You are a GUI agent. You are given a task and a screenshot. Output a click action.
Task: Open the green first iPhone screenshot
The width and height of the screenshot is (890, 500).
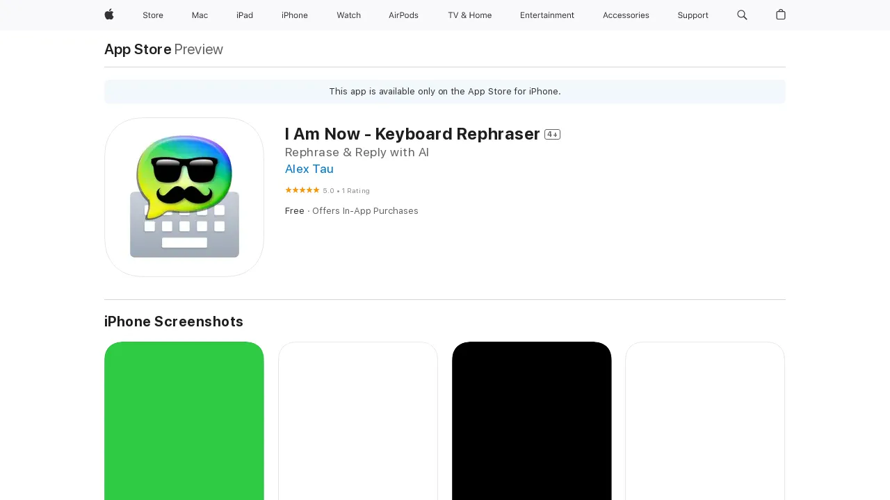tap(184, 421)
